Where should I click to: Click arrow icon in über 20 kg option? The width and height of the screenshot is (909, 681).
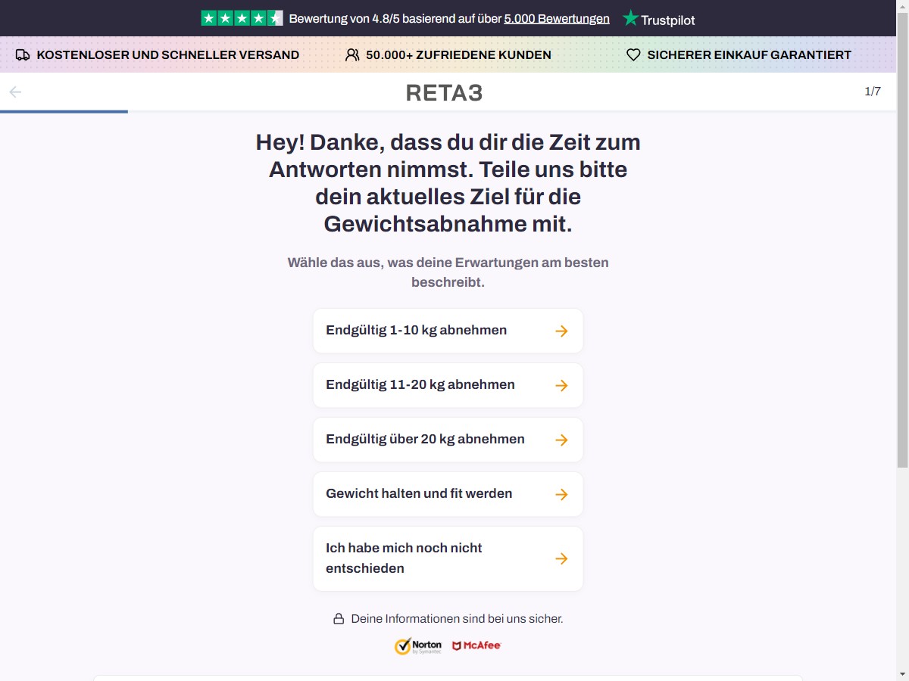coord(561,440)
